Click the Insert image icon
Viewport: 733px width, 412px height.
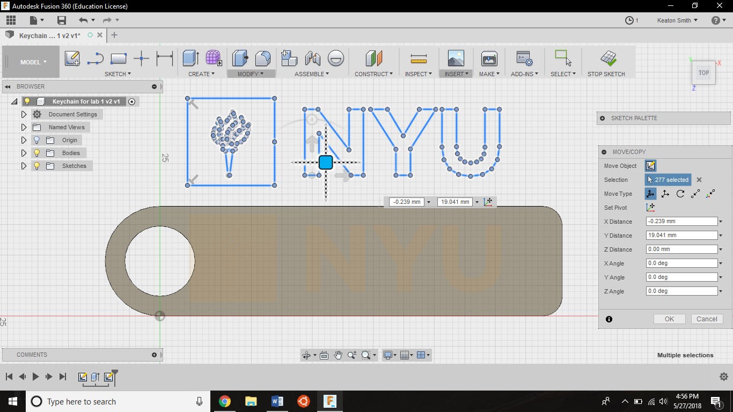(456, 58)
